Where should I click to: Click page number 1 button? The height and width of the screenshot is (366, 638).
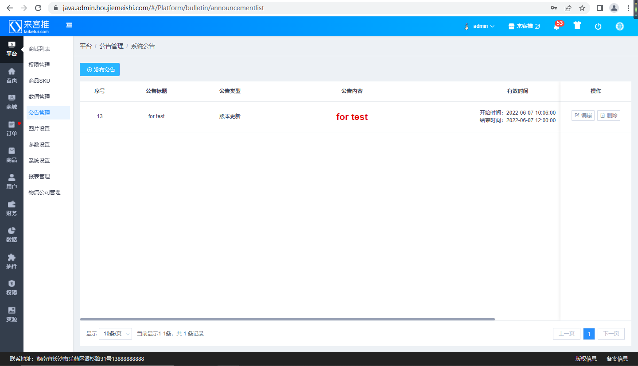tap(589, 334)
